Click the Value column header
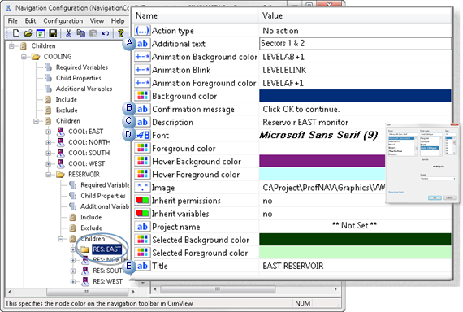This screenshot has height=312, width=463. (355, 15)
